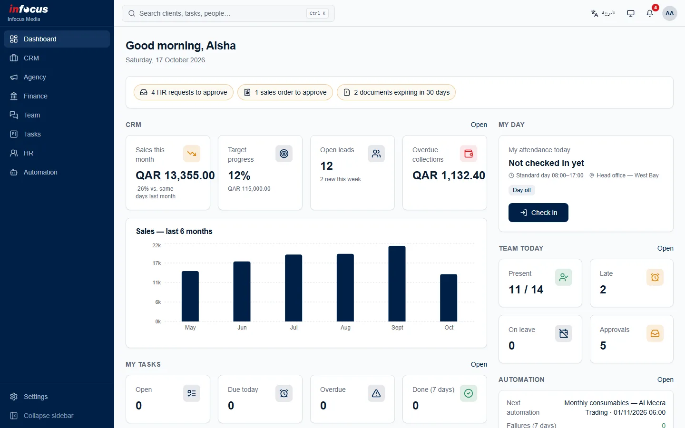Open the AA user avatar menu
The height and width of the screenshot is (428, 685).
[x=670, y=13]
